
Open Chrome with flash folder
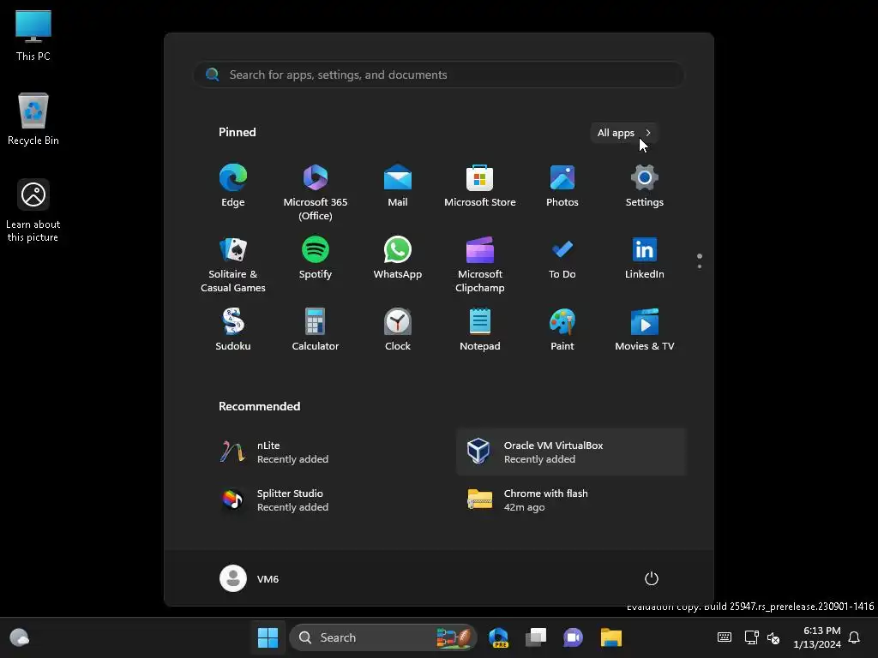click(572, 500)
